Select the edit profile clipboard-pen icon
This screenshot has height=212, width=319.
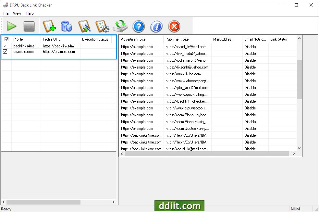84,26
